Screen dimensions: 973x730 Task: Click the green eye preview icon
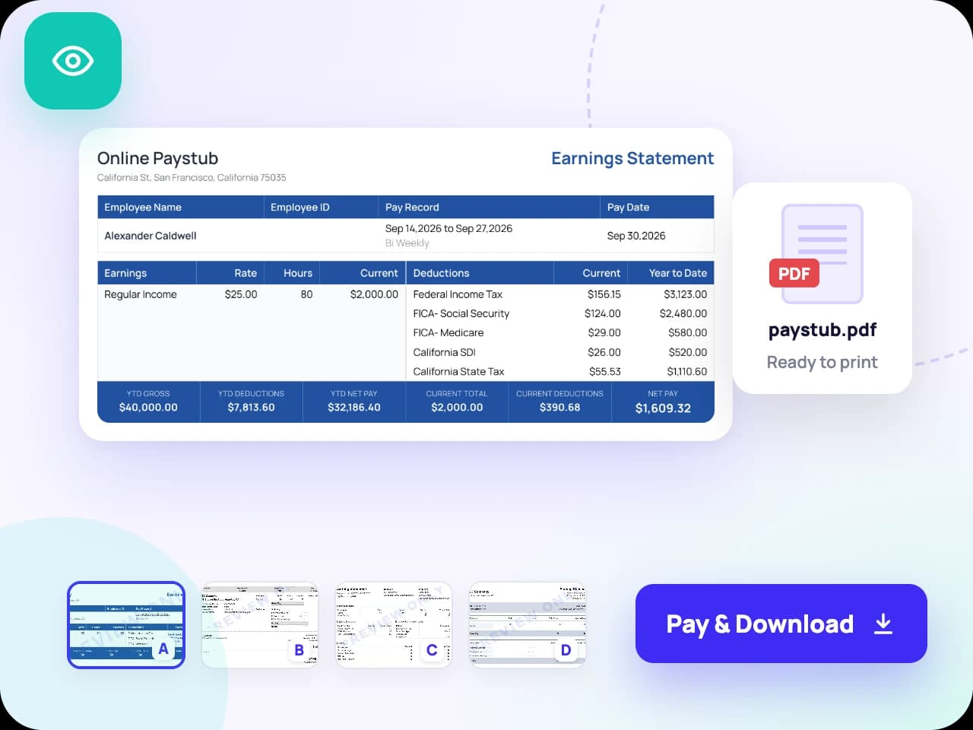(73, 61)
